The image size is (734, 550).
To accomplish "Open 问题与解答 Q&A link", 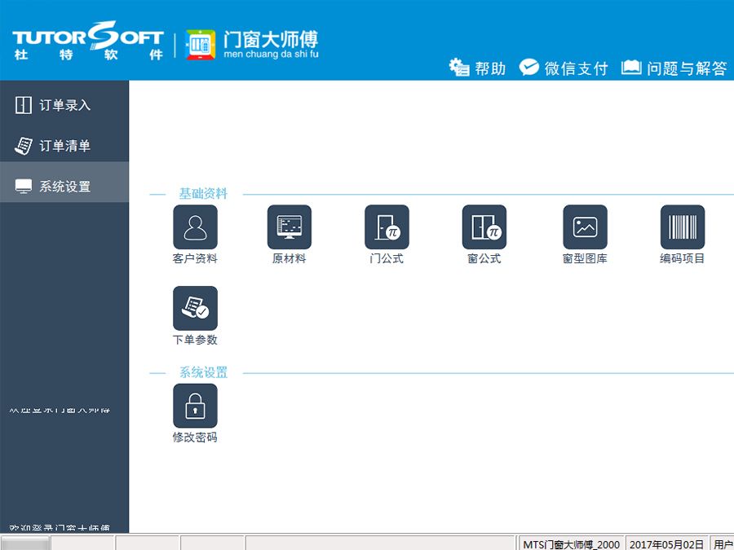I will (674, 68).
